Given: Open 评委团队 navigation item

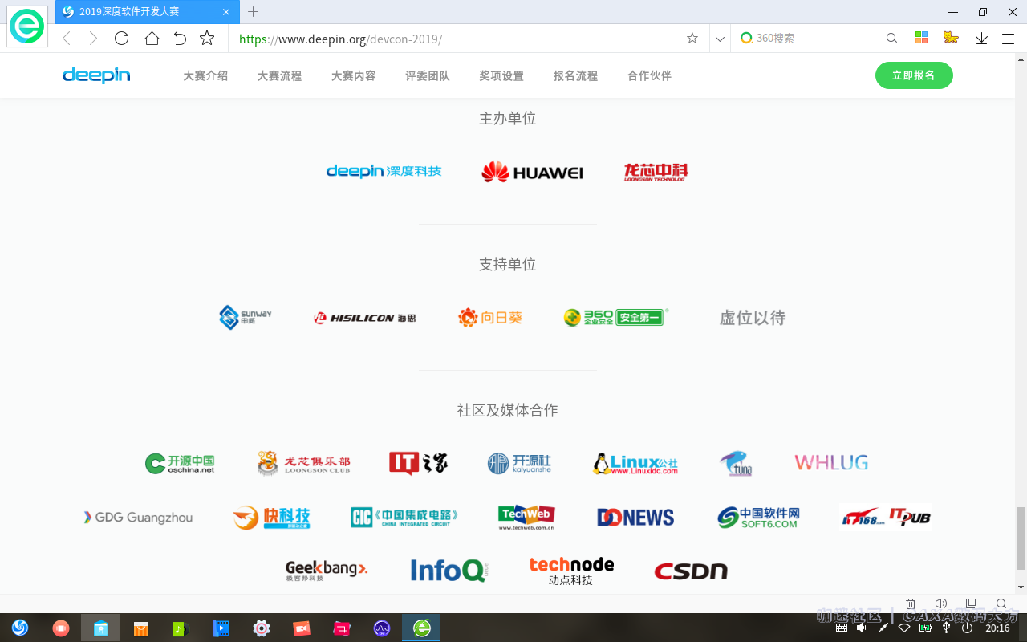Looking at the screenshot, I should [x=428, y=76].
